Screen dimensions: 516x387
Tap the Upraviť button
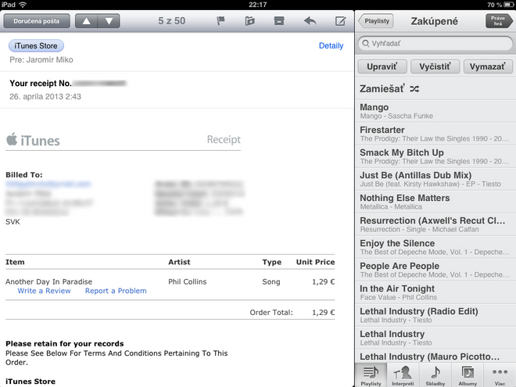pos(382,66)
